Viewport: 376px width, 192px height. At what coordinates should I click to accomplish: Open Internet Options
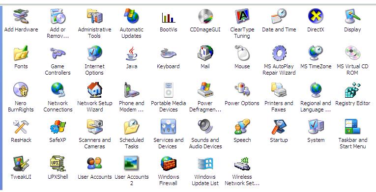tap(94, 53)
